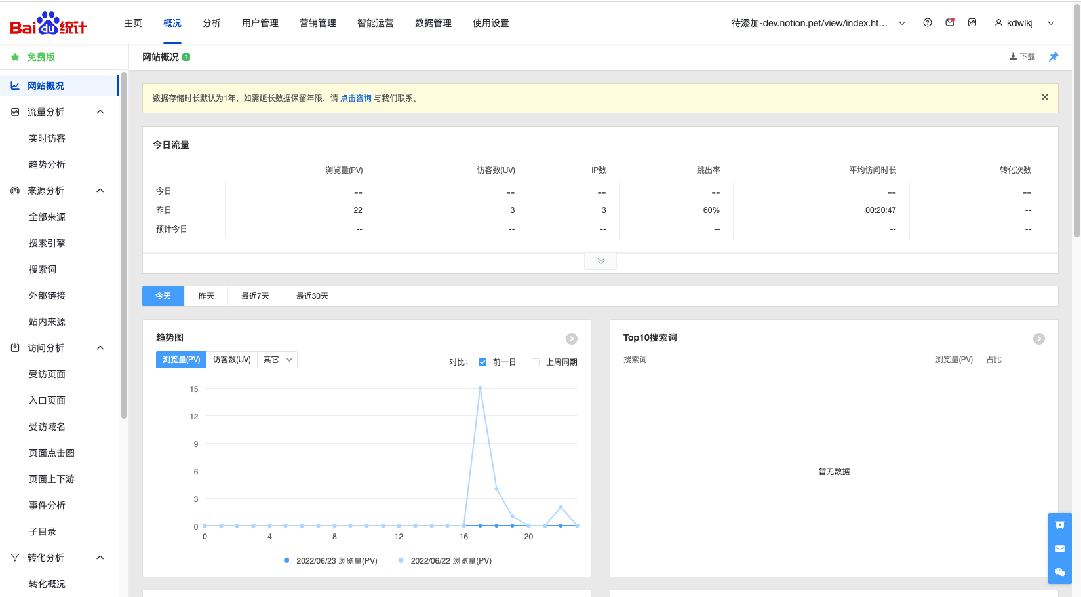
Task: Click the 点击咨询 link
Action: [356, 98]
